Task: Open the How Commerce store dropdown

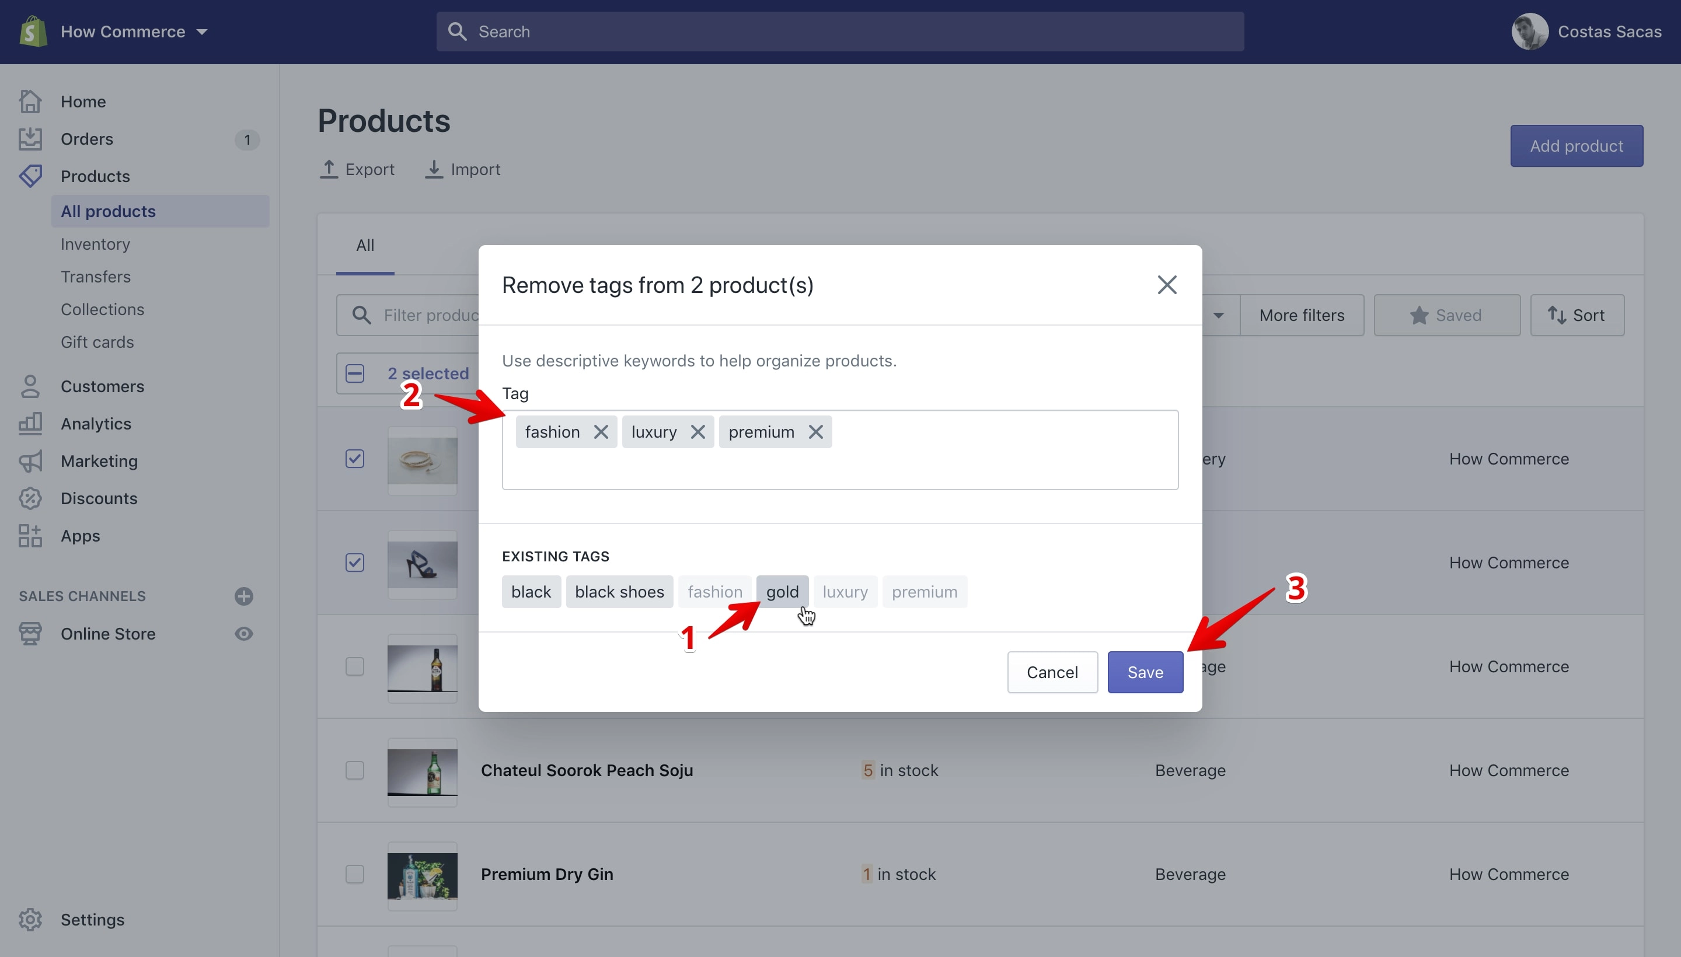Action: (134, 32)
